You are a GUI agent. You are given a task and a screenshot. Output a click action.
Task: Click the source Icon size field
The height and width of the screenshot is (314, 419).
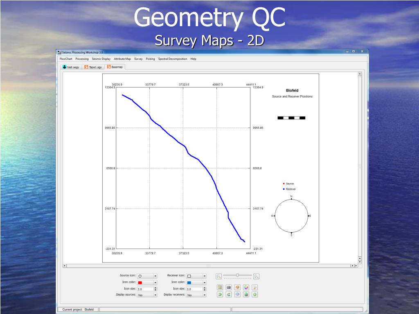145,289
